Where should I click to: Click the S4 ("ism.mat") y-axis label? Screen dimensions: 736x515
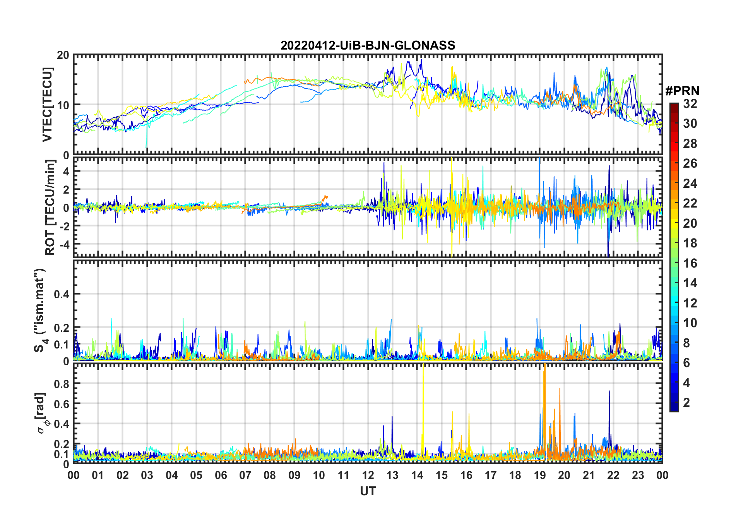click(x=40, y=311)
